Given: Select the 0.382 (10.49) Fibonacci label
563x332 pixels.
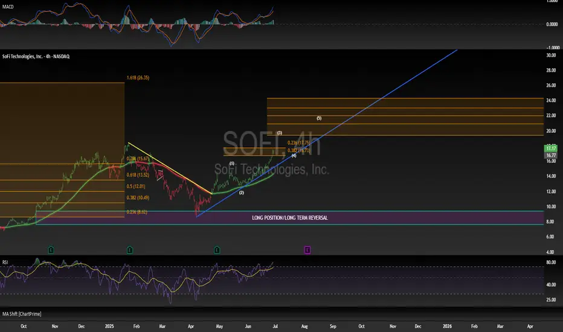Looking at the screenshot, I should 138,198.
